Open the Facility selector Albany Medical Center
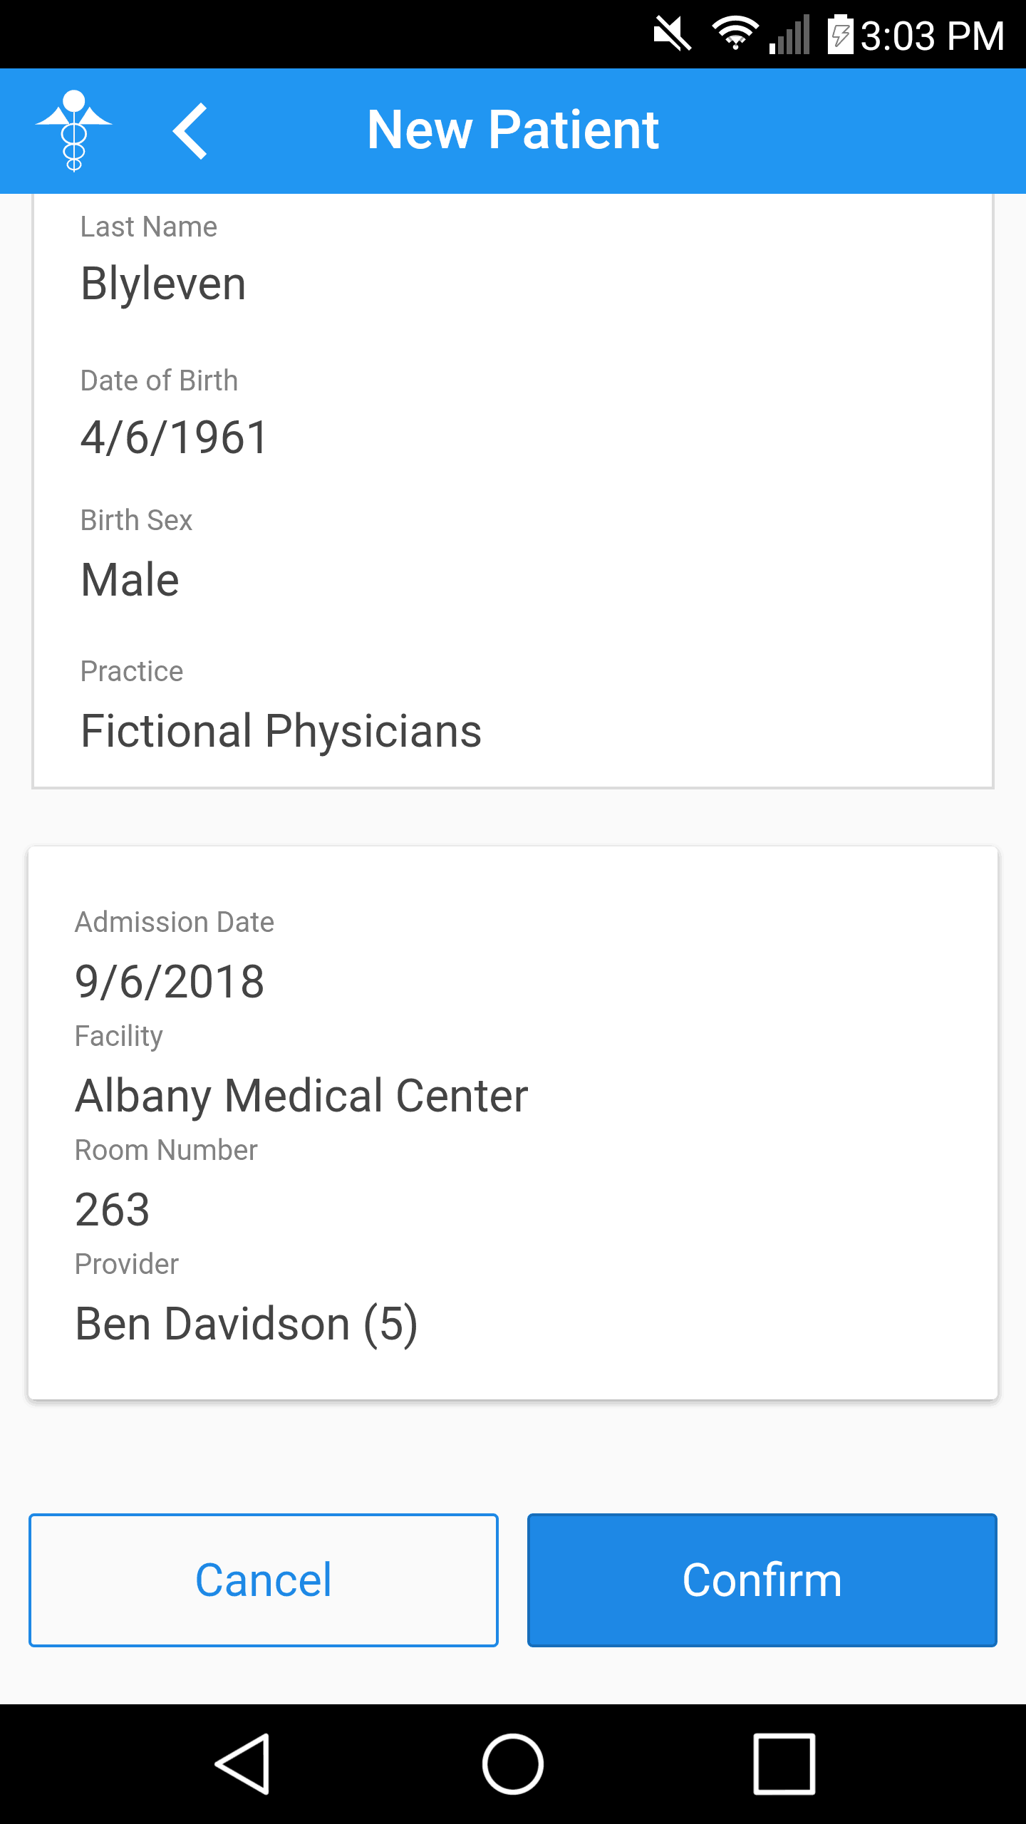1026x1824 pixels. pyautogui.click(x=301, y=1095)
